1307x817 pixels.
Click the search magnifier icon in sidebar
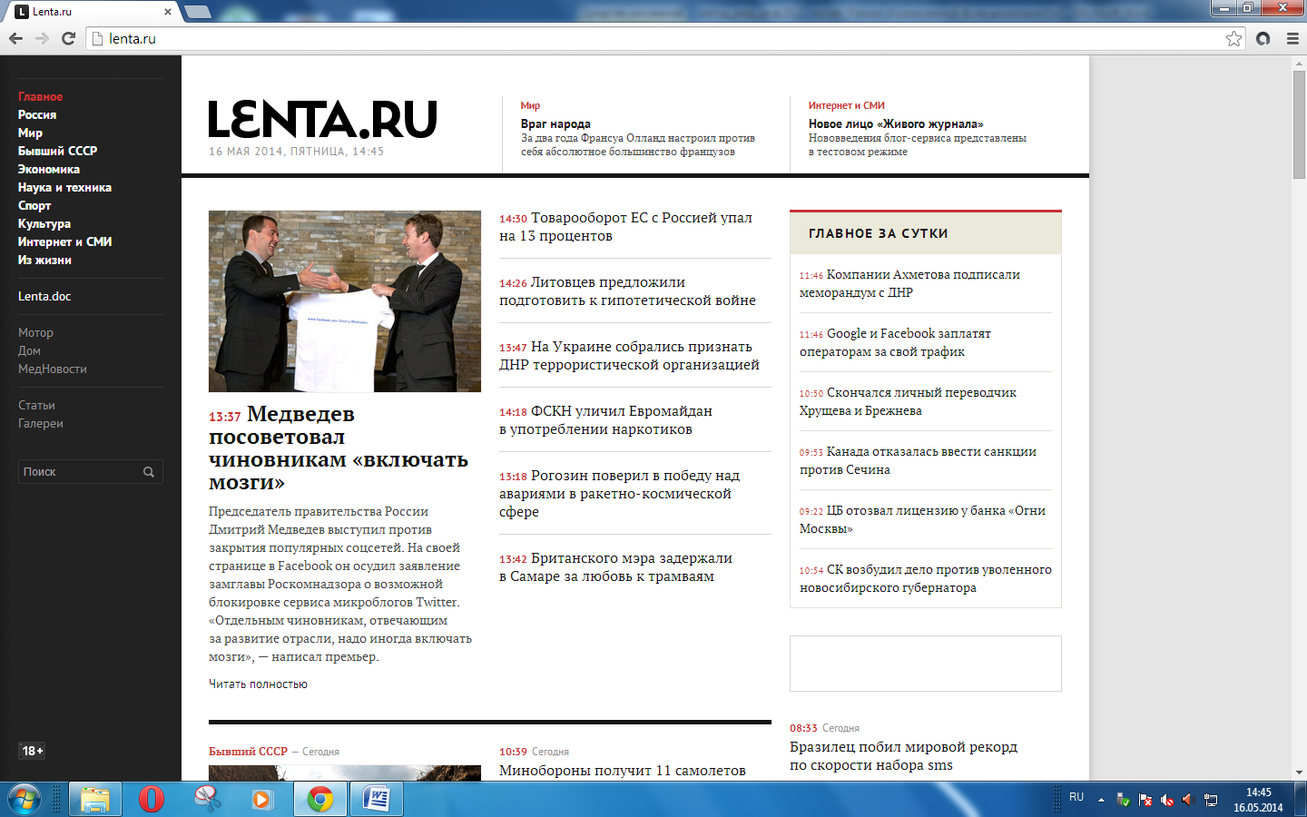tap(149, 472)
